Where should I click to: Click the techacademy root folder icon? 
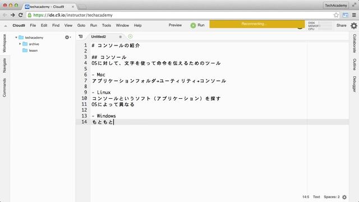tap(21, 38)
